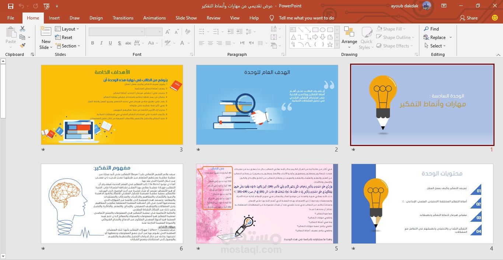Select the Format Painter brush icon

tap(22, 46)
